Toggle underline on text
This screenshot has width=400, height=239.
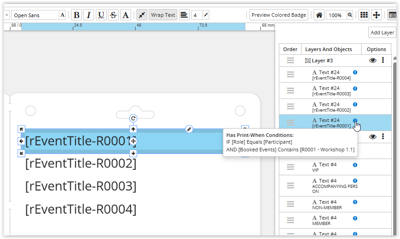pos(101,15)
